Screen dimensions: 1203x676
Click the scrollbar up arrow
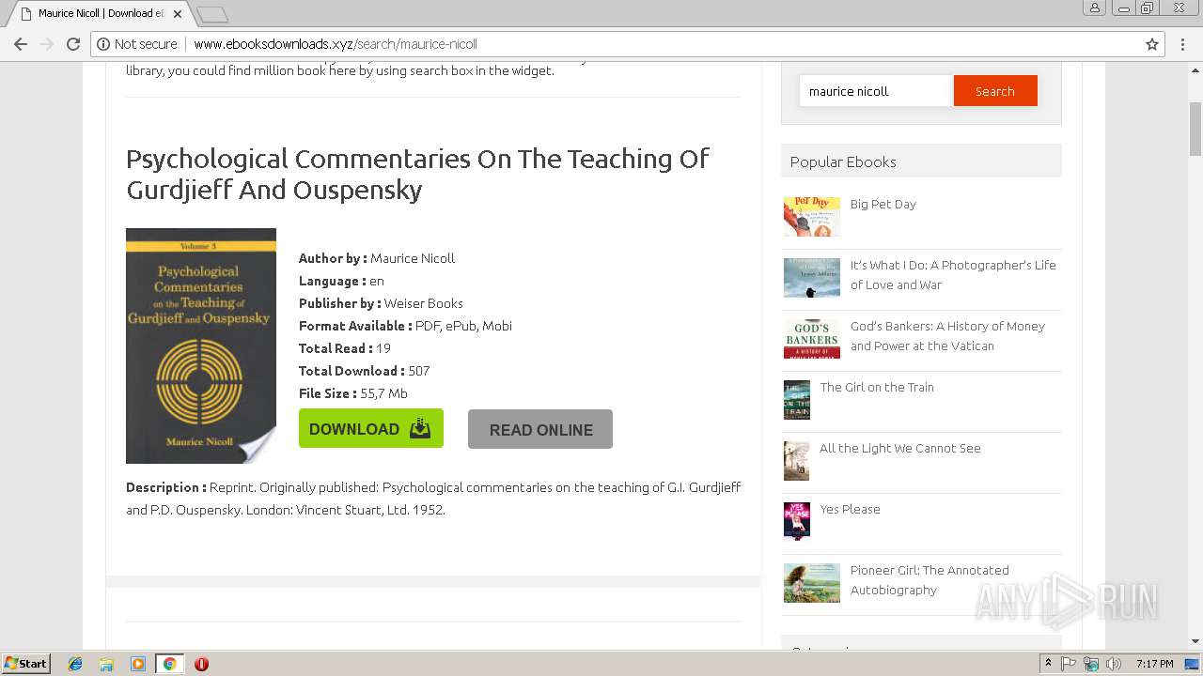[x=1195, y=69]
